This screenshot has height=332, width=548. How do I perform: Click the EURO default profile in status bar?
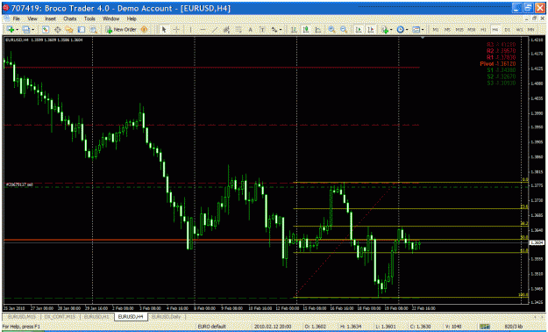212,327
